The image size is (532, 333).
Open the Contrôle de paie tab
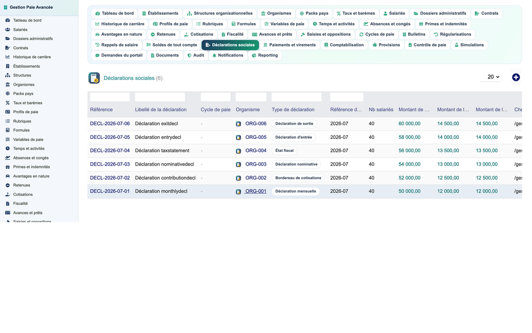pyautogui.click(x=427, y=45)
